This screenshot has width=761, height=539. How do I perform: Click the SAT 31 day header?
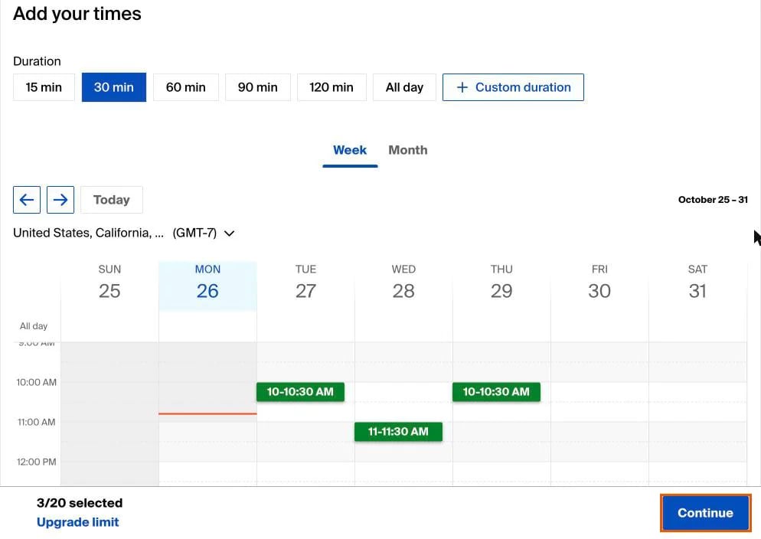(697, 283)
